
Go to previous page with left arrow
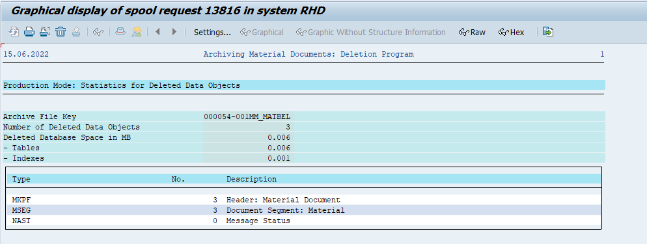[x=158, y=32]
